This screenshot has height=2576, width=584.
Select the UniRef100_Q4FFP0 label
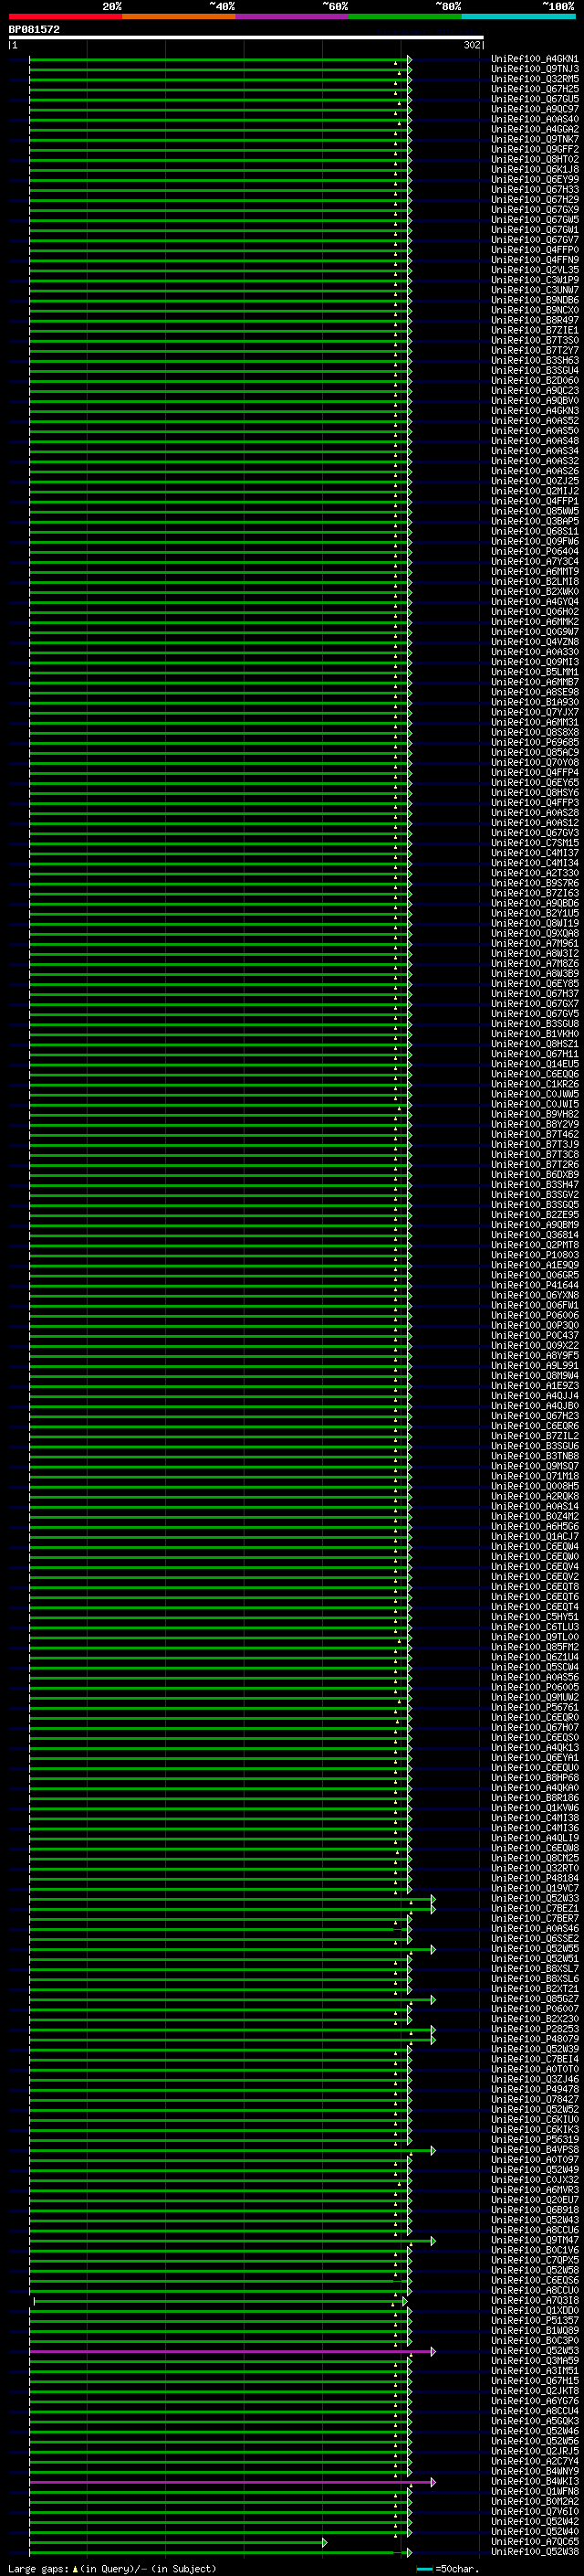535,250
